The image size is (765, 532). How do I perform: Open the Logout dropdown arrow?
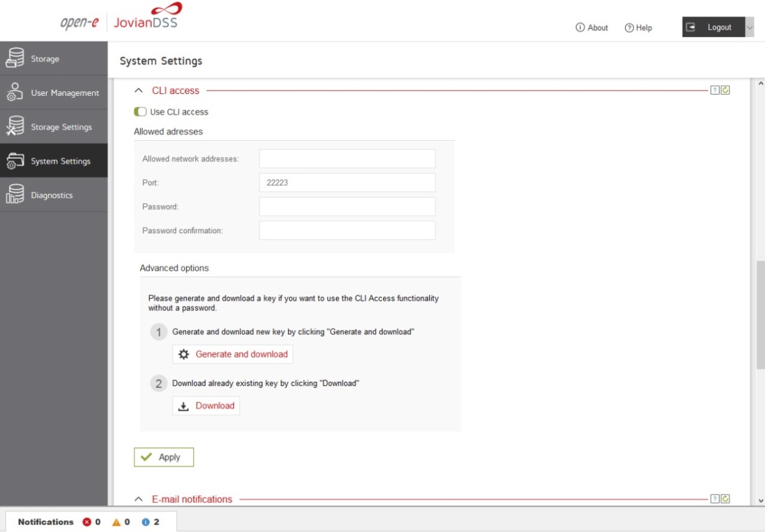pos(749,27)
